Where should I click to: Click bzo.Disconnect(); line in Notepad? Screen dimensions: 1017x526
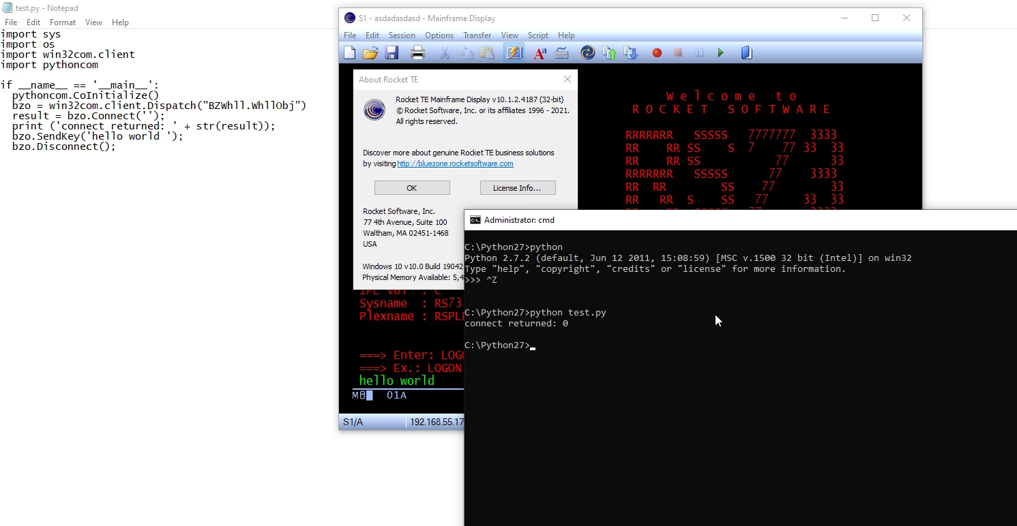pos(64,146)
